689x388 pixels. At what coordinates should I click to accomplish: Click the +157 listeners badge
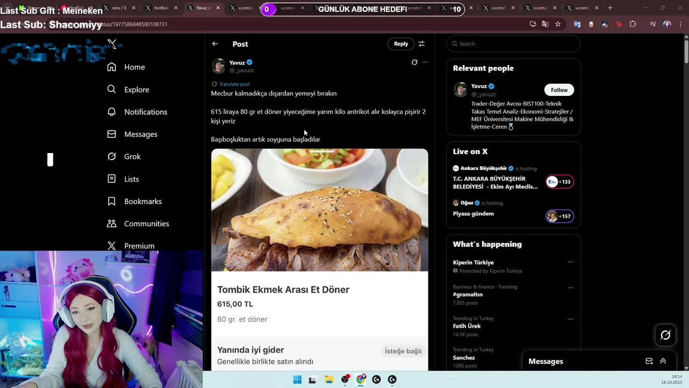[x=560, y=216]
